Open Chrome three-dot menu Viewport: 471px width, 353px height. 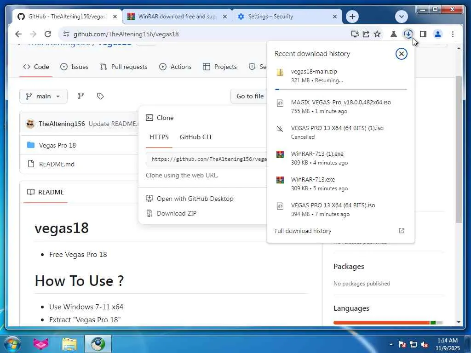click(x=453, y=34)
